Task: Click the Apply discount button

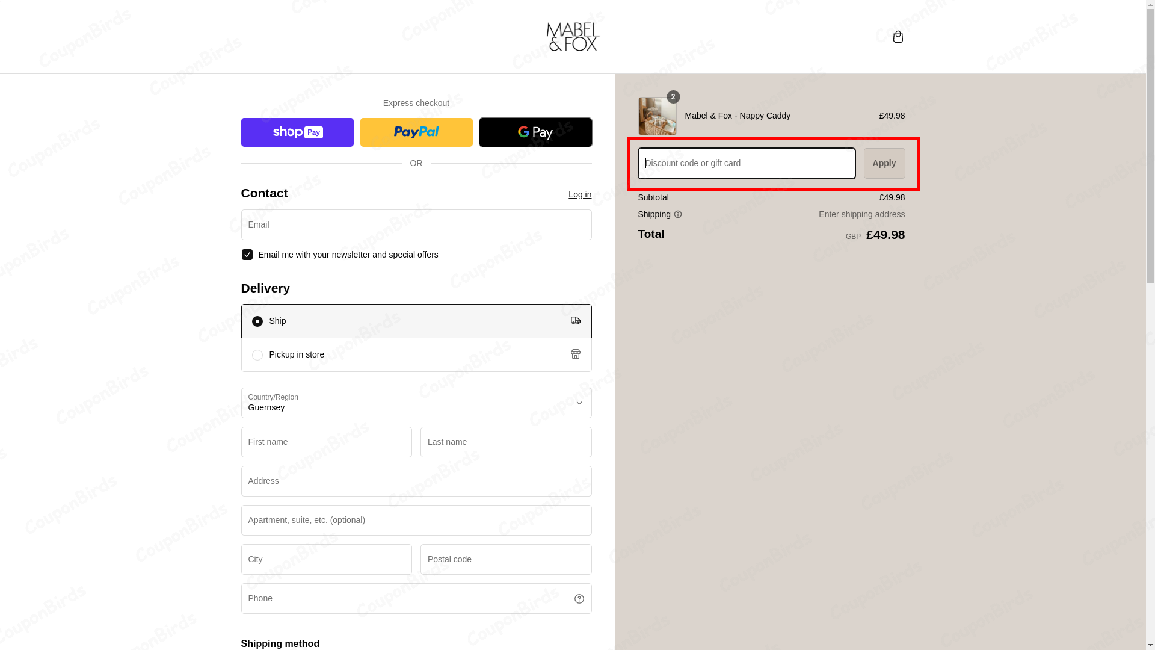Action: 884,164
